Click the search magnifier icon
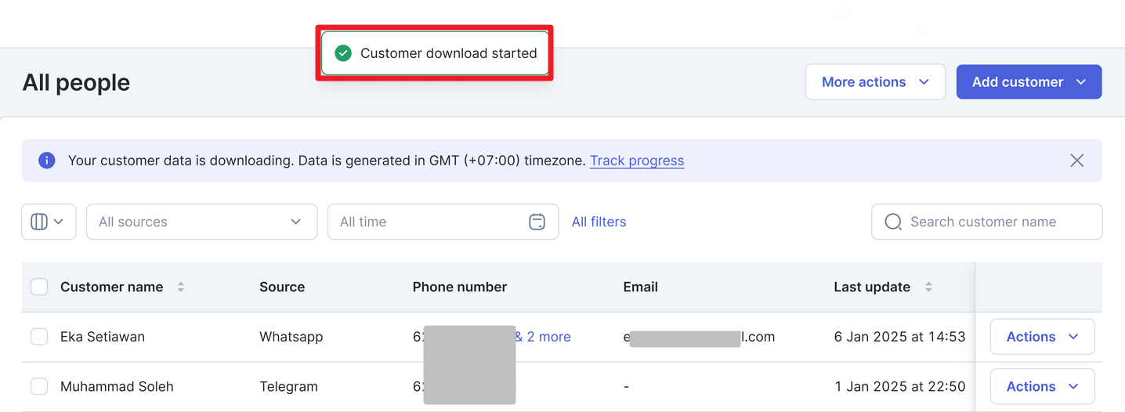This screenshot has height=412, width=1125. (x=893, y=222)
